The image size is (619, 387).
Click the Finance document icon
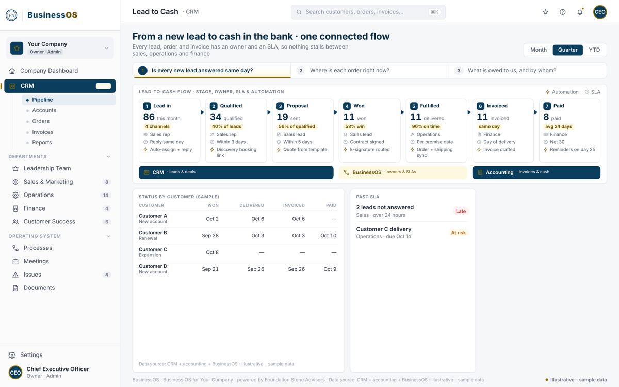[15, 208]
